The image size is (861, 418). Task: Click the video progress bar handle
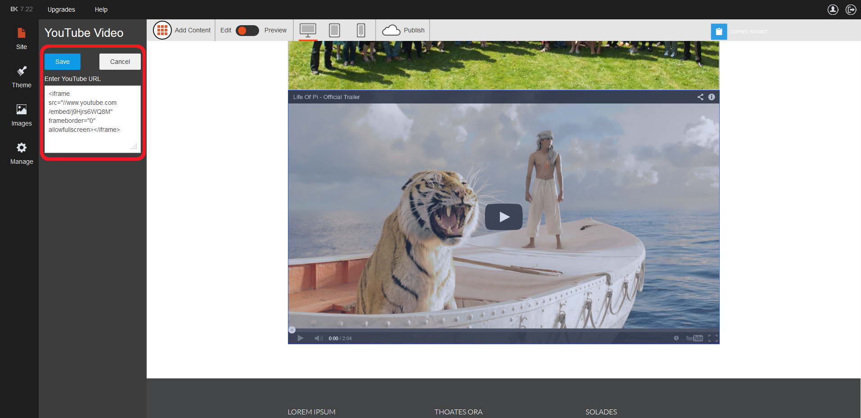coord(292,330)
